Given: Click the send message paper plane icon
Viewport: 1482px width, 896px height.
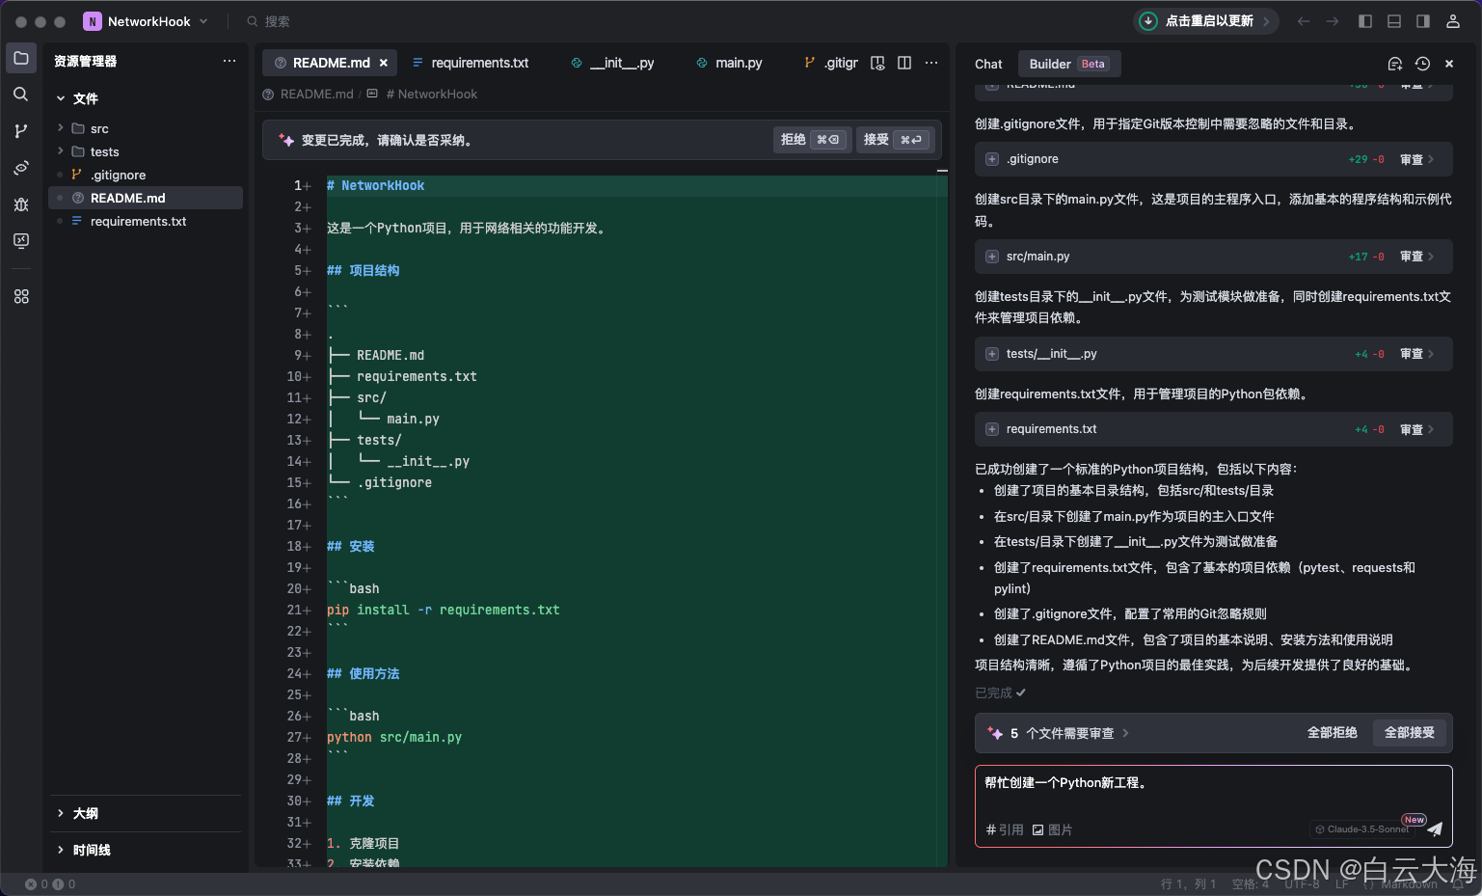Looking at the screenshot, I should [x=1435, y=828].
